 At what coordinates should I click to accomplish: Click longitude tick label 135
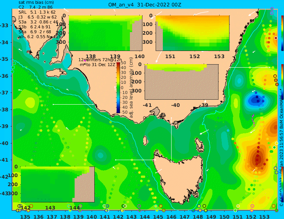pos(25,216)
